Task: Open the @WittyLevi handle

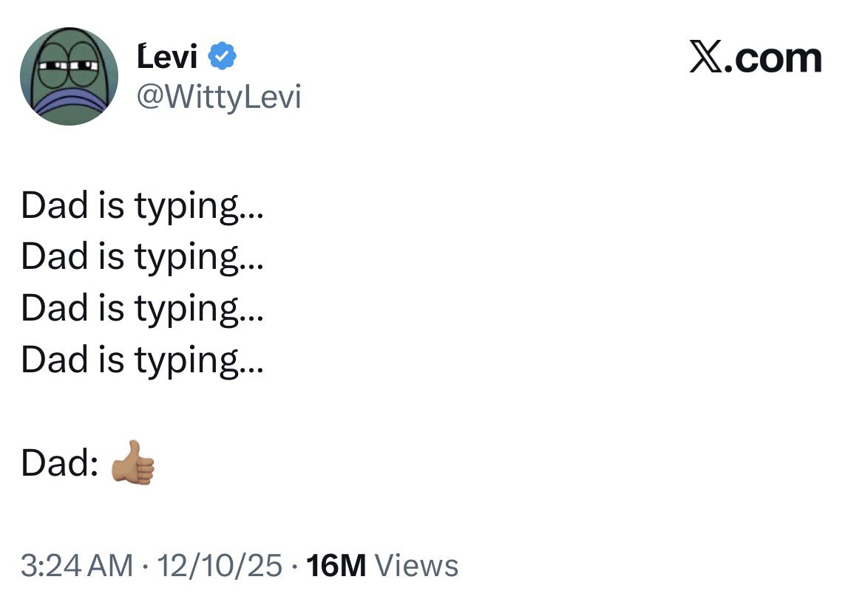Action: pyautogui.click(x=220, y=97)
